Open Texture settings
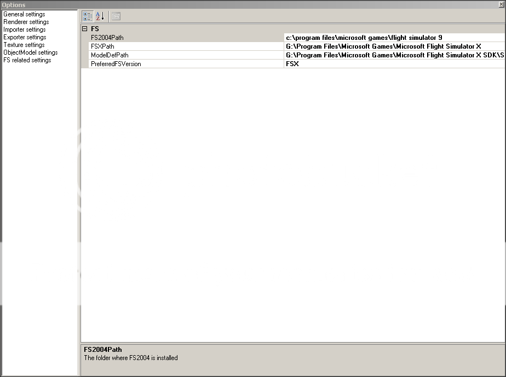Viewport: 506px width, 377px height. pos(24,44)
